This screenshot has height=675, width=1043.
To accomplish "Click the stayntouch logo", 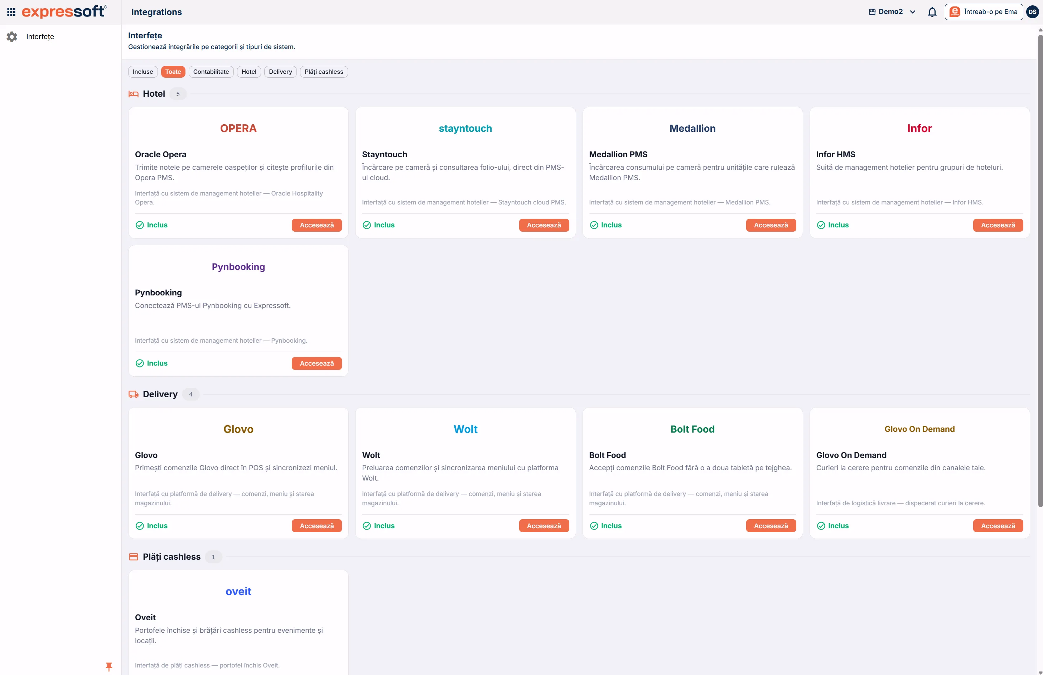I will tap(465, 129).
